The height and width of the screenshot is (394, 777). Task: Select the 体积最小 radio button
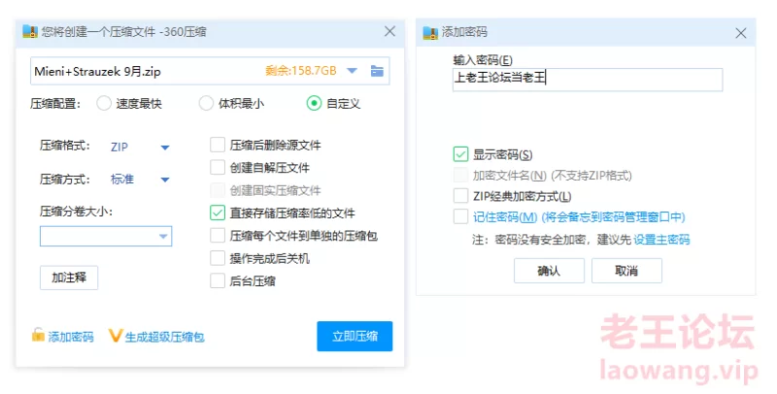coord(206,103)
